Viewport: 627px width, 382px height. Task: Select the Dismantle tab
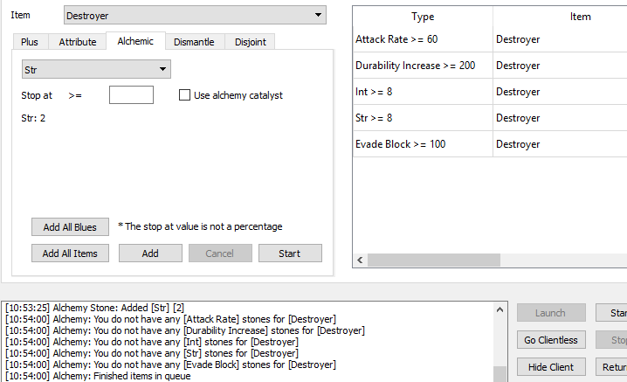(194, 42)
